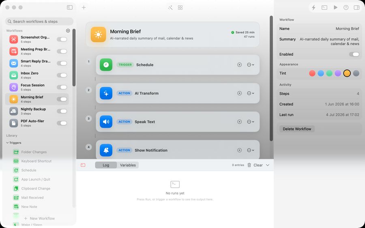Toggle the Focus Session workflow switch
The height and width of the screenshot is (228, 365).
point(62,87)
